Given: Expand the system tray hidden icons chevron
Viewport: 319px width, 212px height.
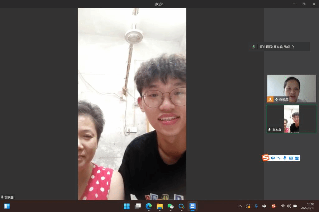Looking at the screenshot, I should [x=240, y=206].
